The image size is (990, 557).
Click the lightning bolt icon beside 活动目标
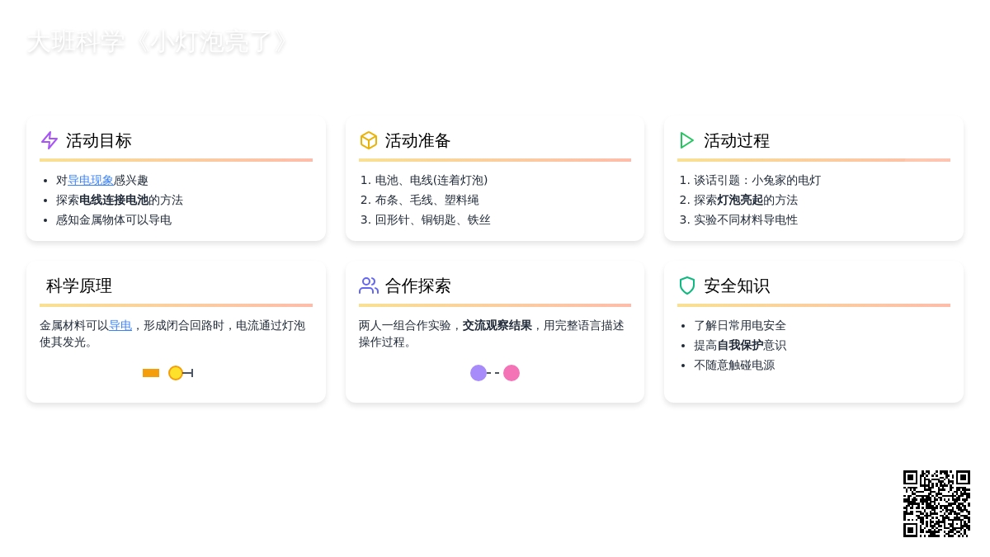point(49,140)
